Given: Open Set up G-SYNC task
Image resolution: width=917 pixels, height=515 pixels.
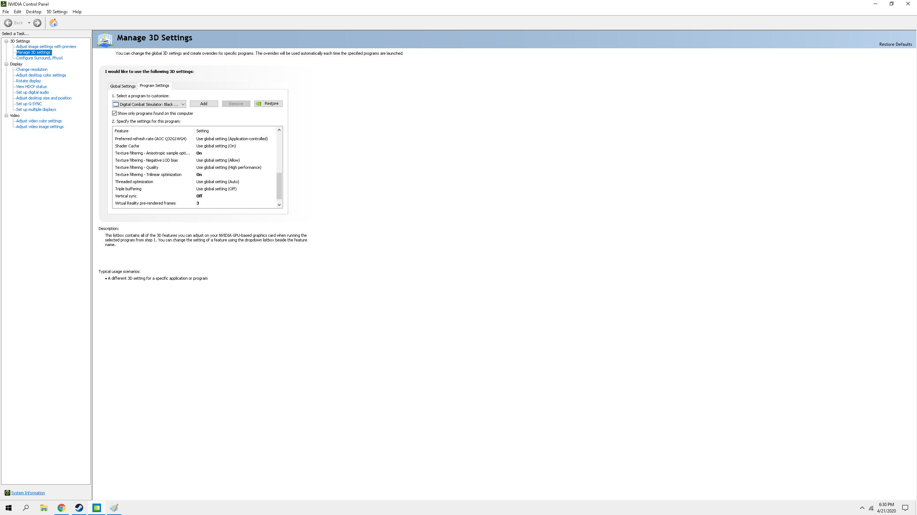Looking at the screenshot, I should [29, 104].
